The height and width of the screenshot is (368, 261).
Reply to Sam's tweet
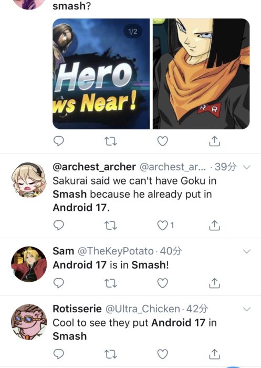pyautogui.click(x=59, y=283)
